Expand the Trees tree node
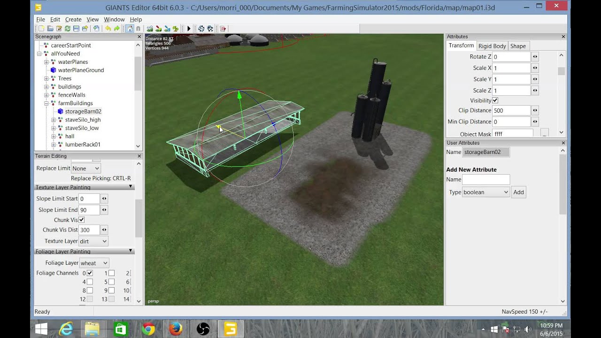Viewport: 601px width, 338px height. coord(46,78)
